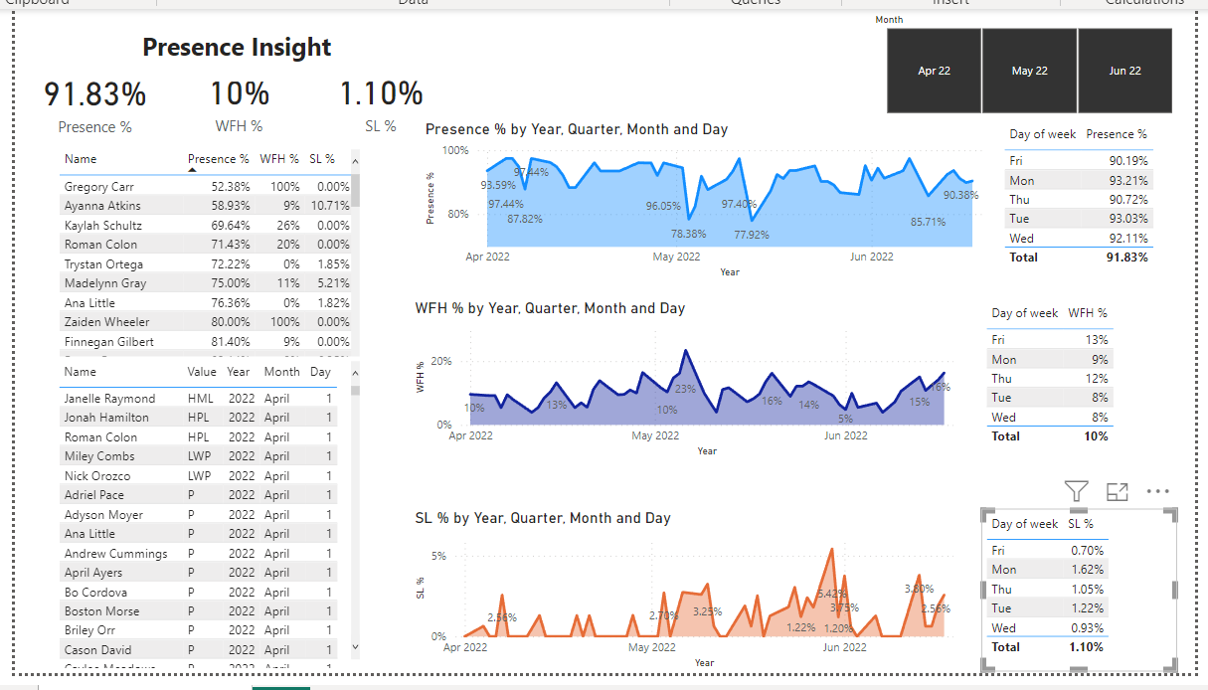Select the Apr 22 month slicer button
The image size is (1208, 690).
click(x=934, y=71)
